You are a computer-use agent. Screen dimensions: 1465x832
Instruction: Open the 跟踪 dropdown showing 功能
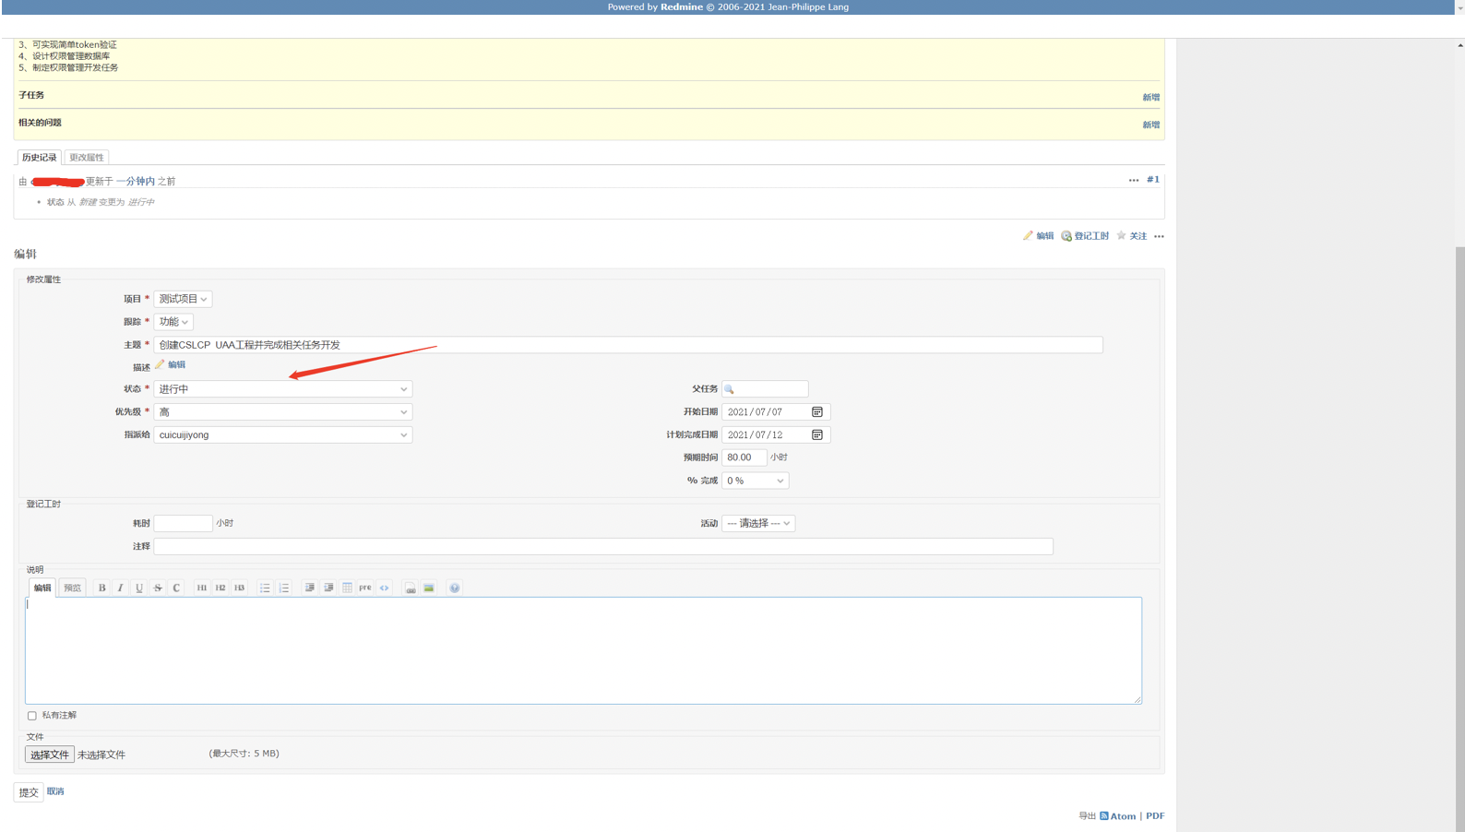pyautogui.click(x=173, y=322)
